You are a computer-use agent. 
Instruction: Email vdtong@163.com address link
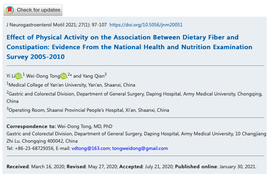91,148
